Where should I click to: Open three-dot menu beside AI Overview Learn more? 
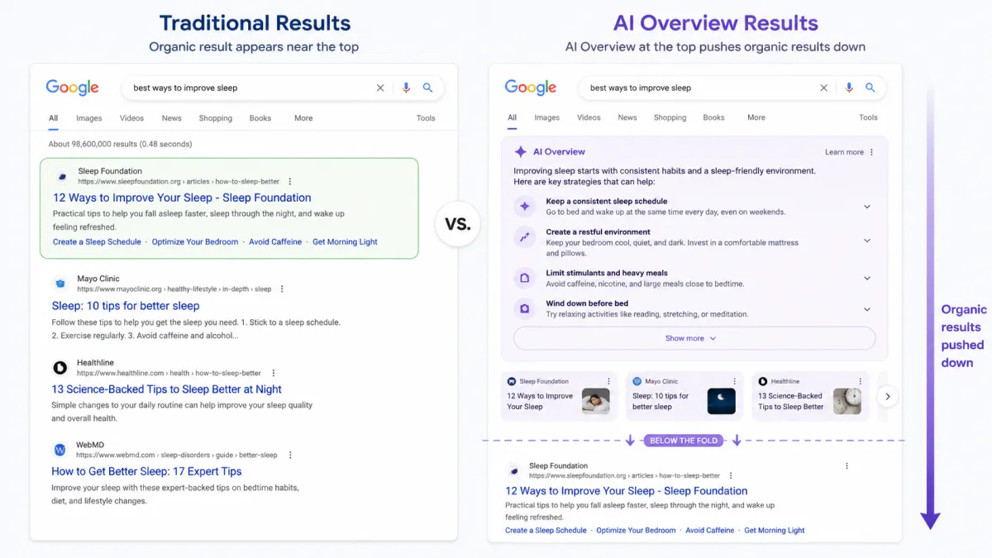point(871,152)
